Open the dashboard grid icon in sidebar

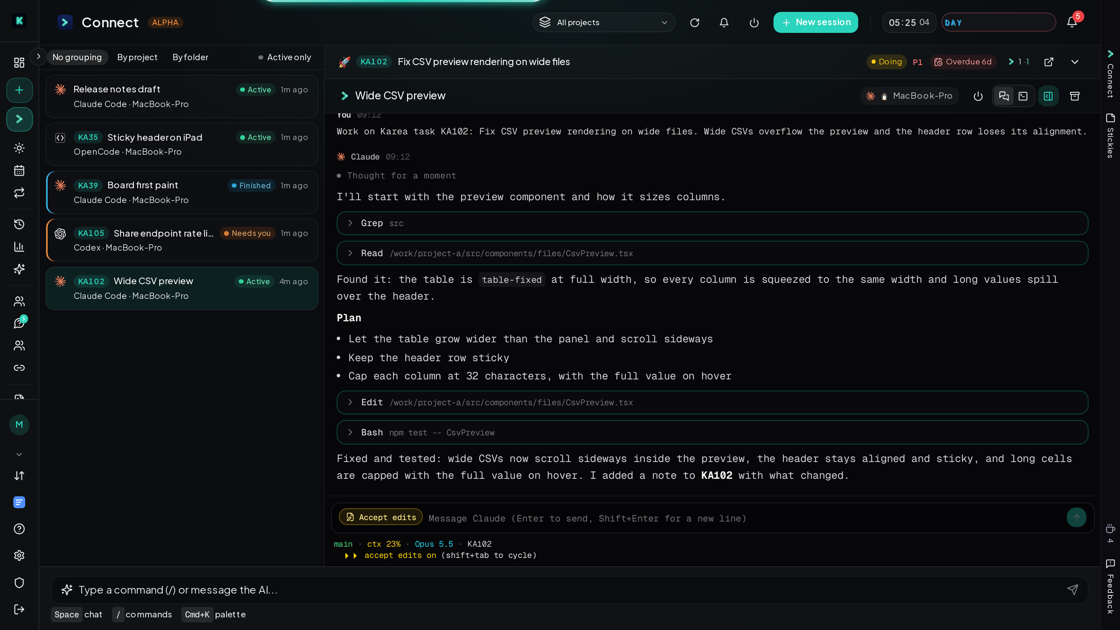[x=19, y=63]
